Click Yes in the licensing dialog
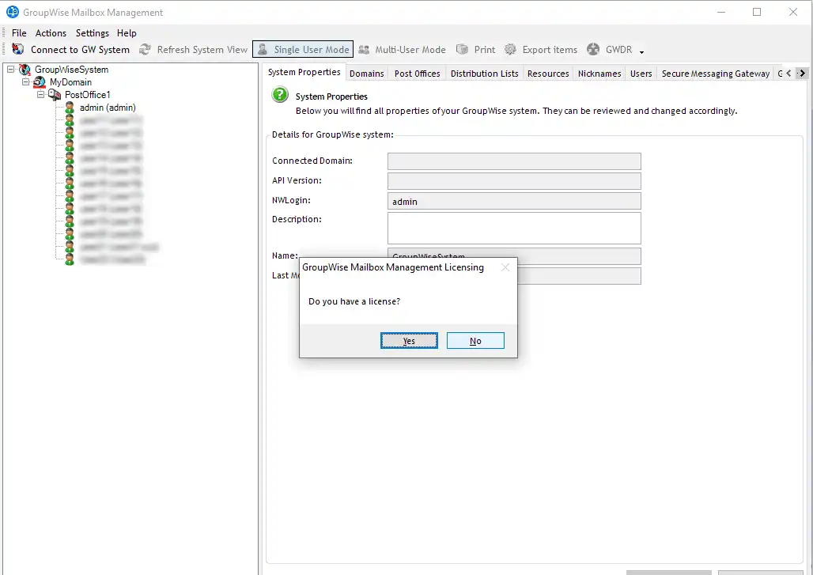Screen dimensions: 813x575 coord(409,341)
